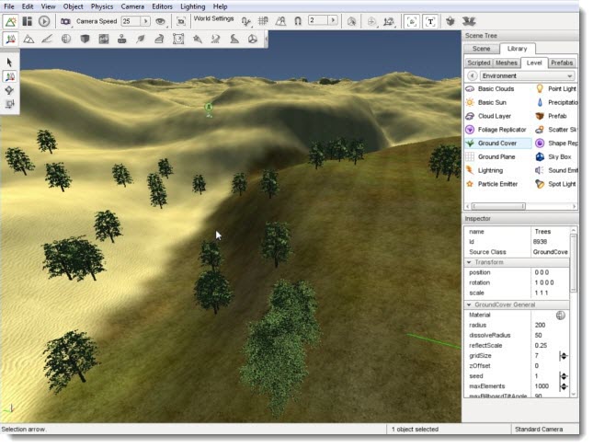Toggle the eye visibility icon beside Camera Speed
Screen dimensions: 593x448
coord(160,20)
